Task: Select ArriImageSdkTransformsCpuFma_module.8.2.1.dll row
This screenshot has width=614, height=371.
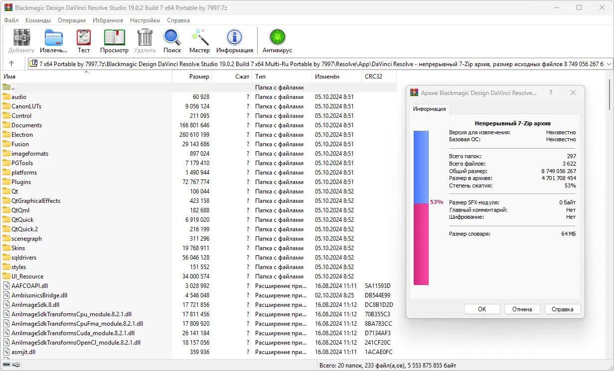Action: click(199, 324)
